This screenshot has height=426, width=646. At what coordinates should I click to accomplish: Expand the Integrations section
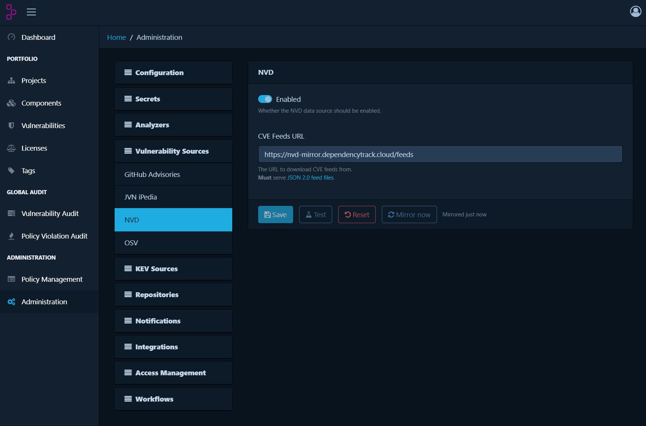tap(173, 347)
